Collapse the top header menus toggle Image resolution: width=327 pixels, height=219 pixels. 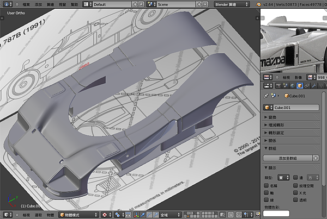click(x=17, y=4)
